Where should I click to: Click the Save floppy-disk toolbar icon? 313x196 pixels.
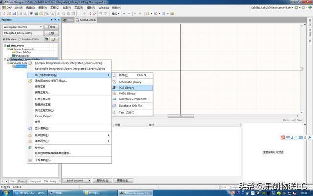[14, 14]
